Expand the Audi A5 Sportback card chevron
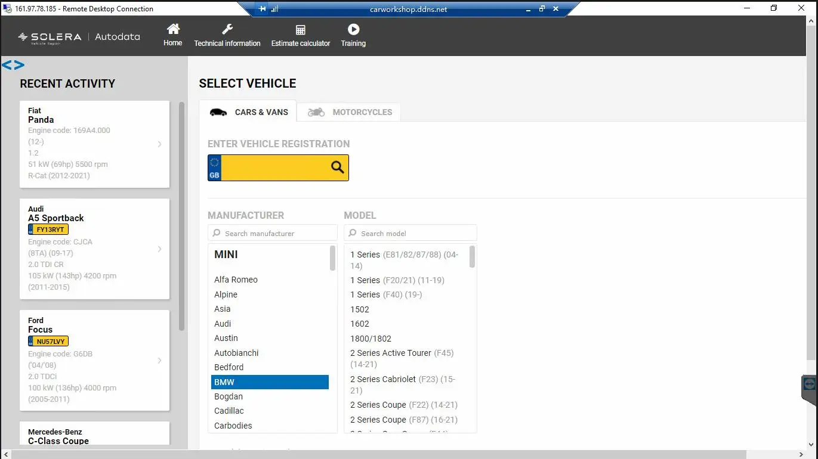The width and height of the screenshot is (818, 459). (x=159, y=249)
